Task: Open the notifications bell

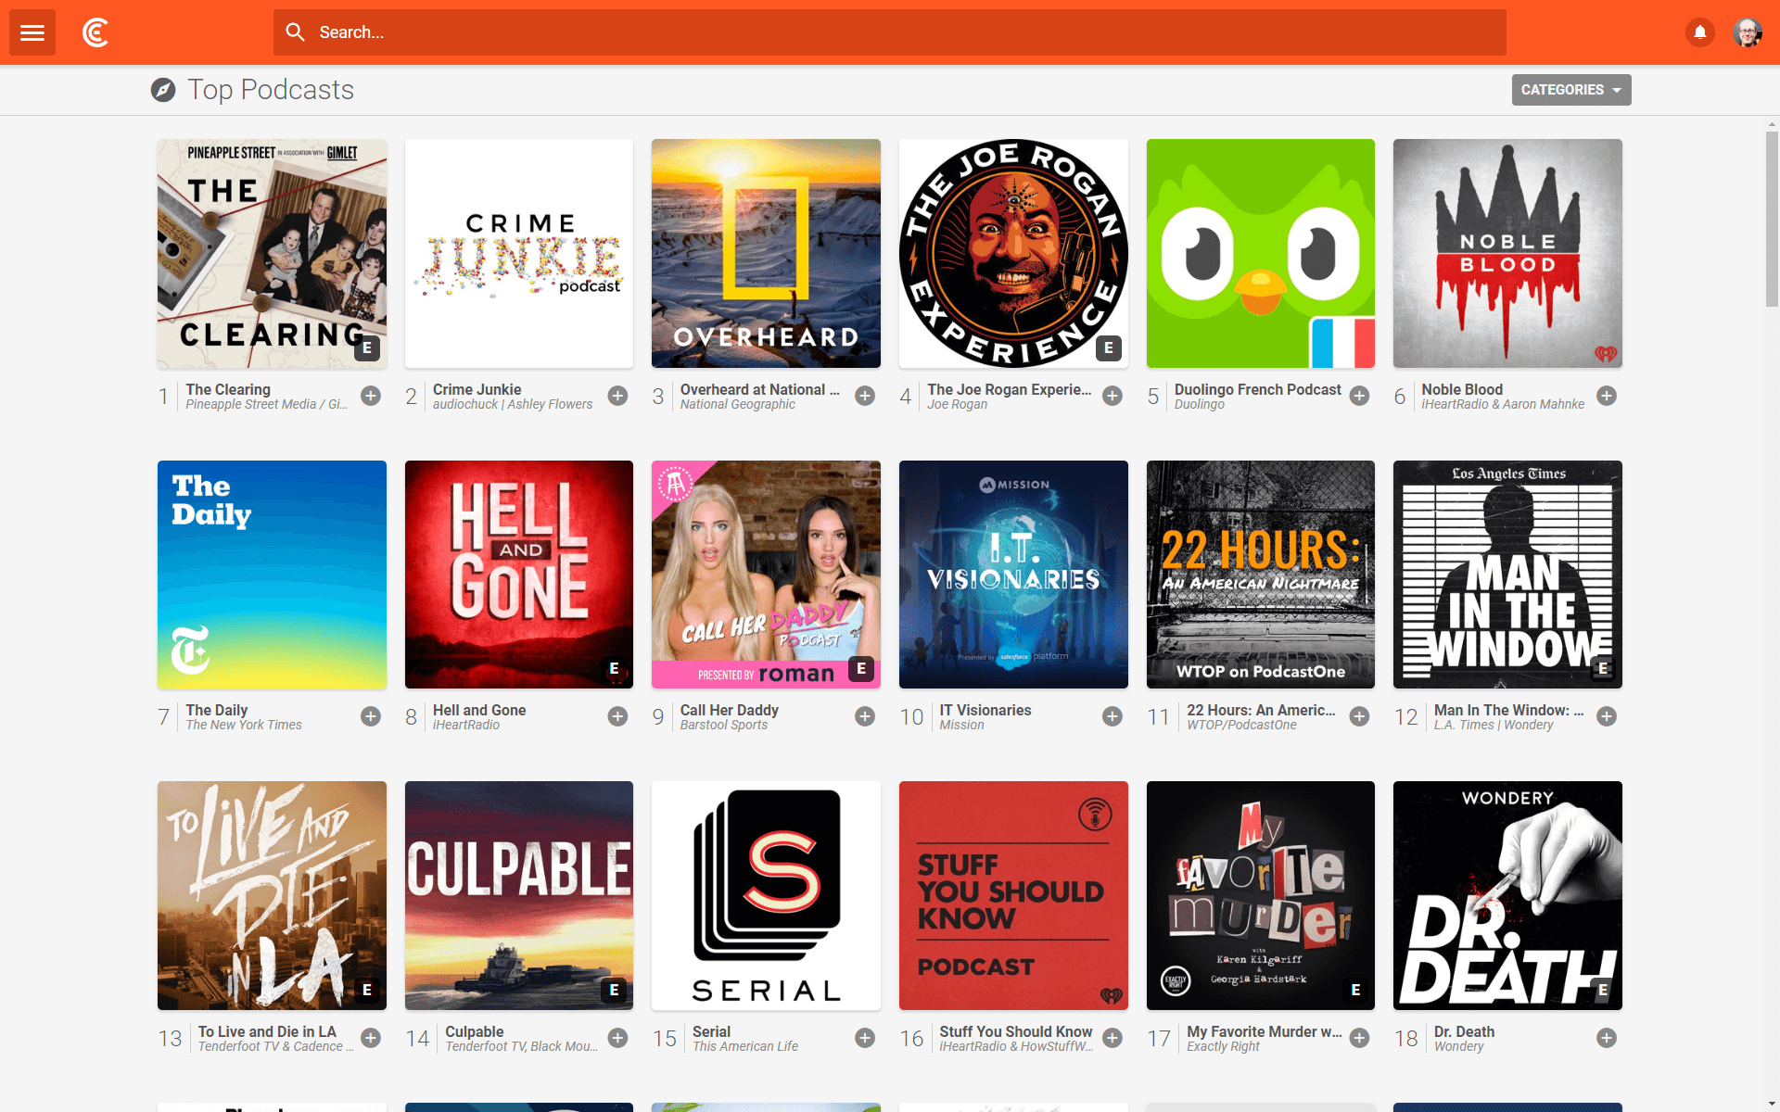Action: 1700,32
